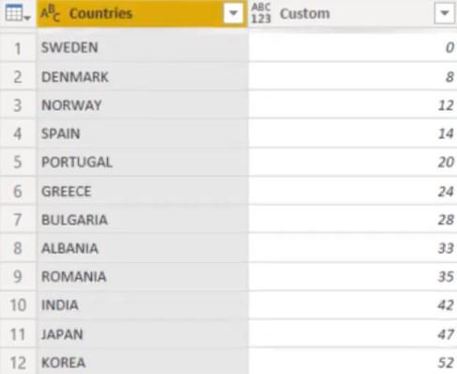
Task: Open the Countries column filter dropdown
Action: pyautogui.click(x=233, y=13)
